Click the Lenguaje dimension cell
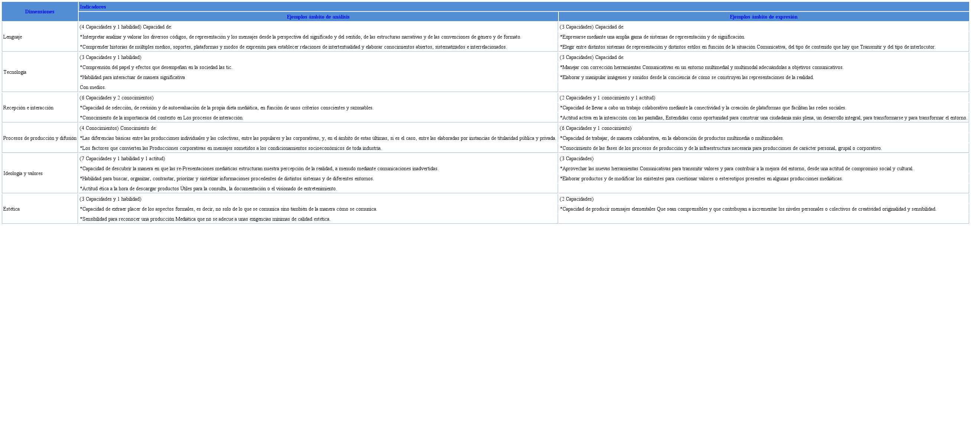Screen dimensions: 971x444 click(x=13, y=37)
